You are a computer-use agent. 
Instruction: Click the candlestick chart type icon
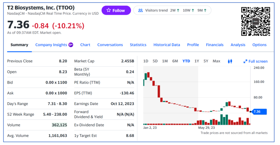(x=230, y=61)
